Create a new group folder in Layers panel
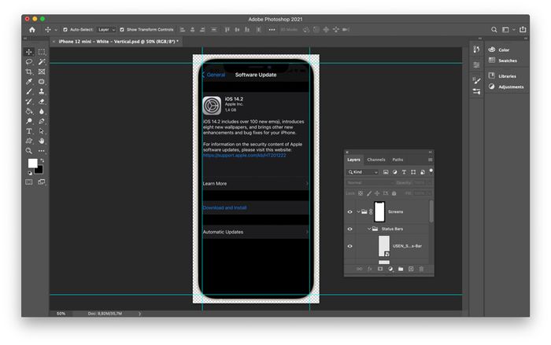551x345 pixels. (x=401, y=269)
